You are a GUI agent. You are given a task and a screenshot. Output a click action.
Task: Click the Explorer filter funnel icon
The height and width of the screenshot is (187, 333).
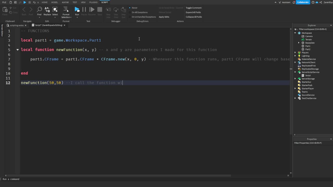point(296,29)
